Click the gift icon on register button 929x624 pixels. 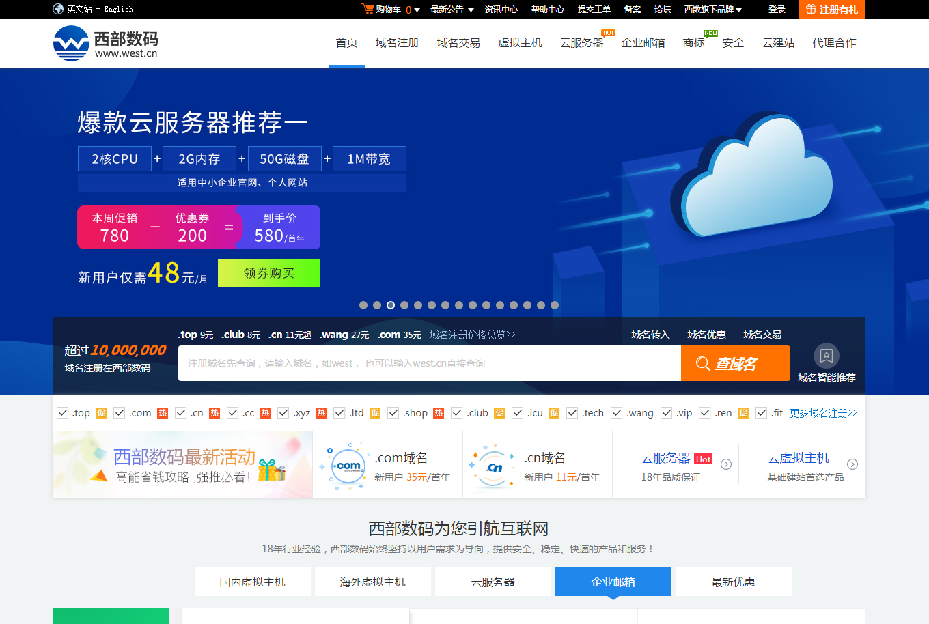click(811, 9)
